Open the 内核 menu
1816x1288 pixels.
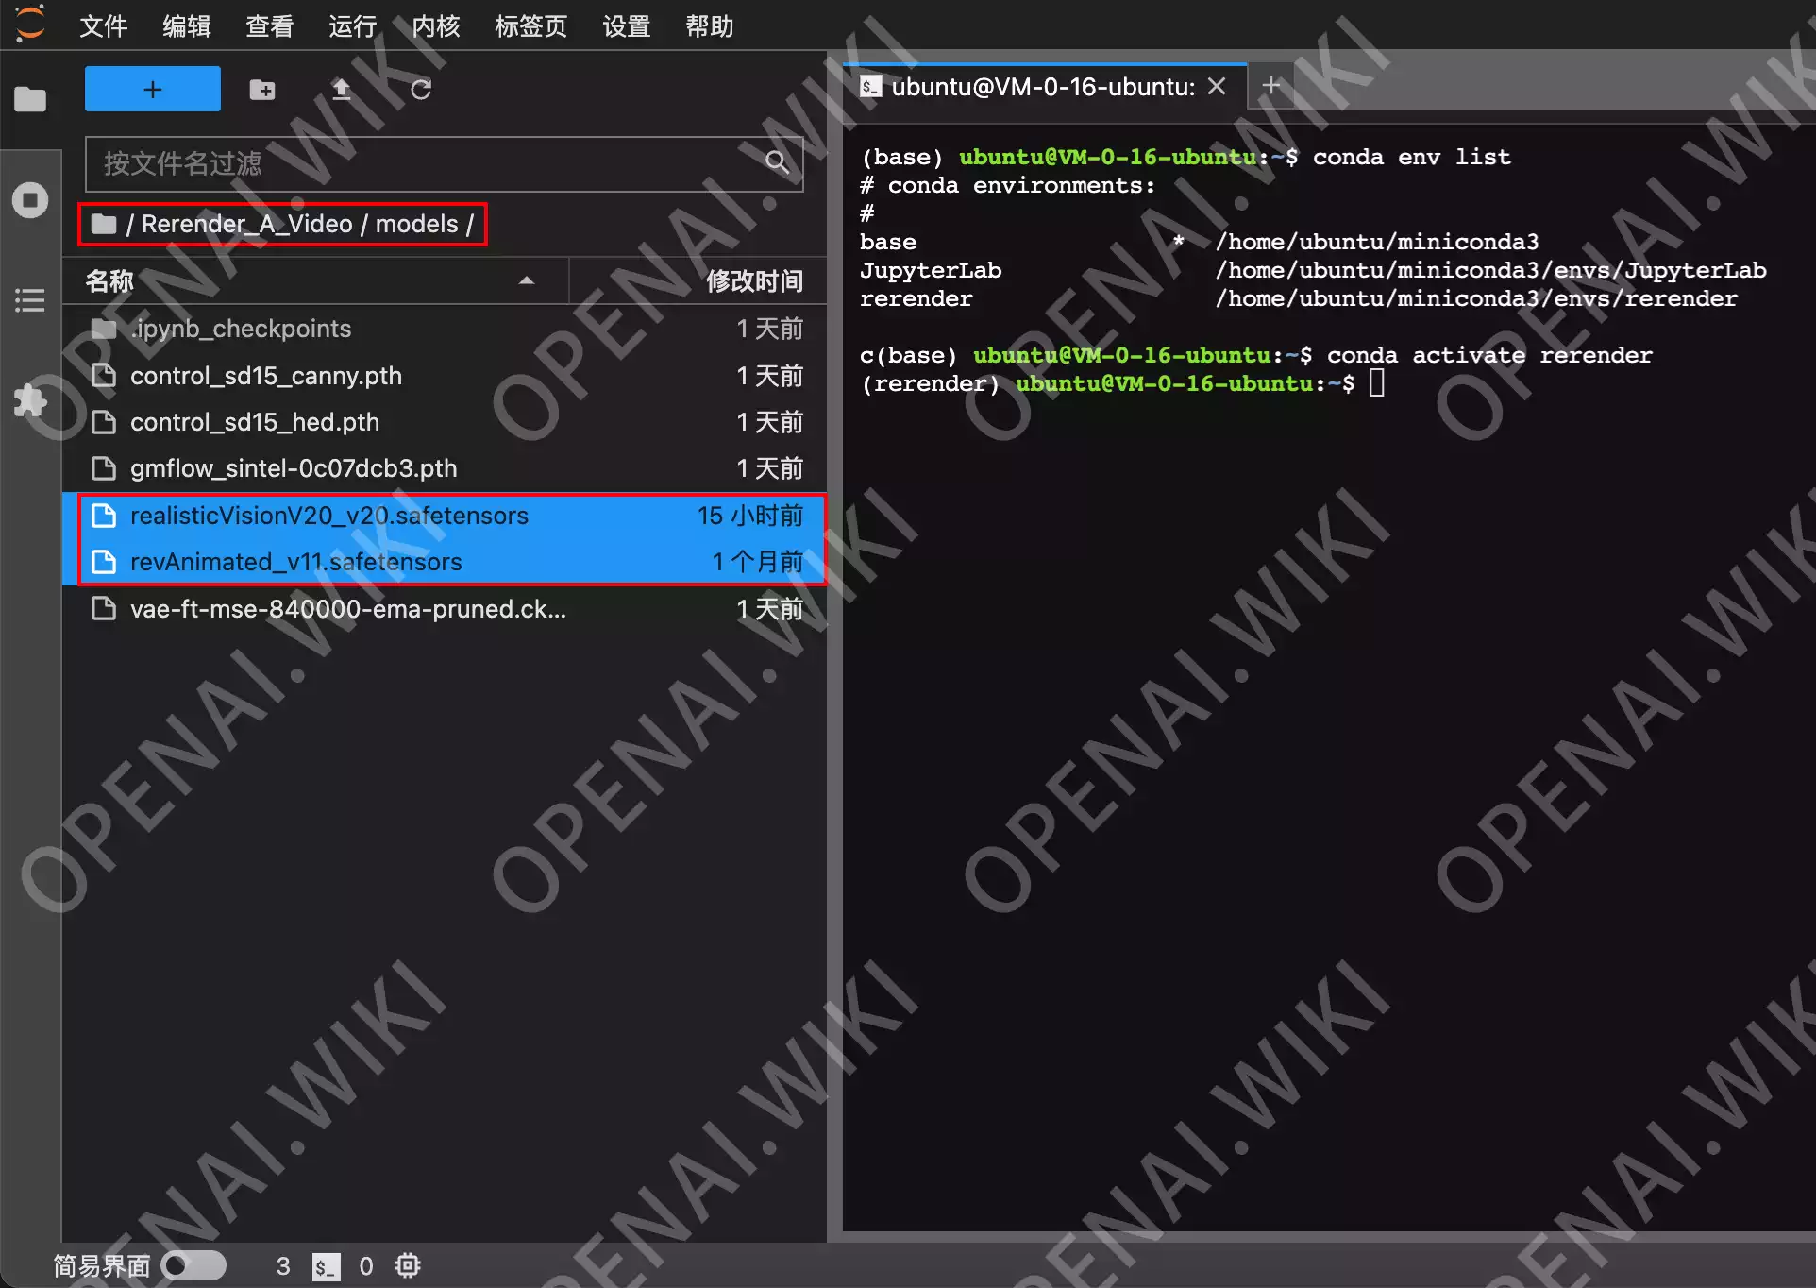coord(436,26)
